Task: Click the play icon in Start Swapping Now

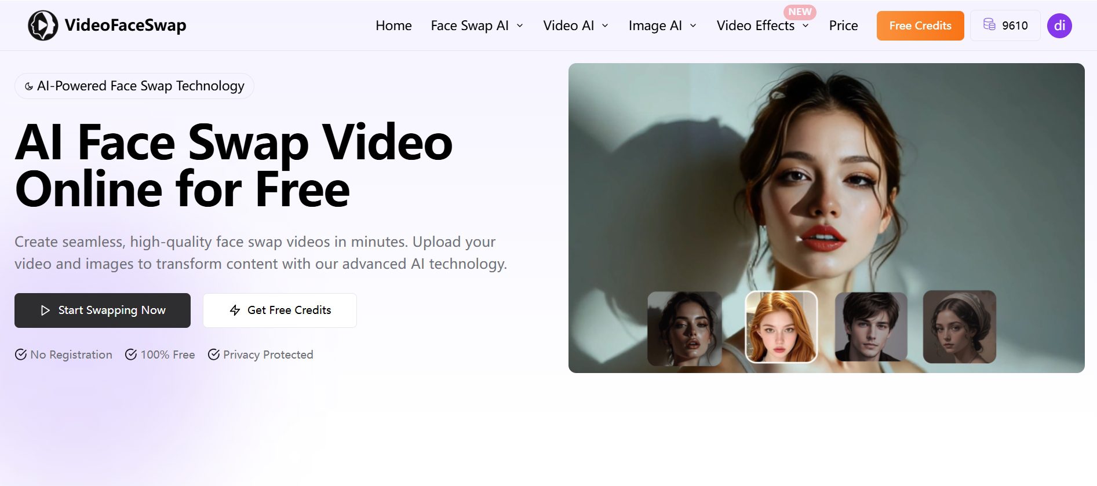Action: 45,310
